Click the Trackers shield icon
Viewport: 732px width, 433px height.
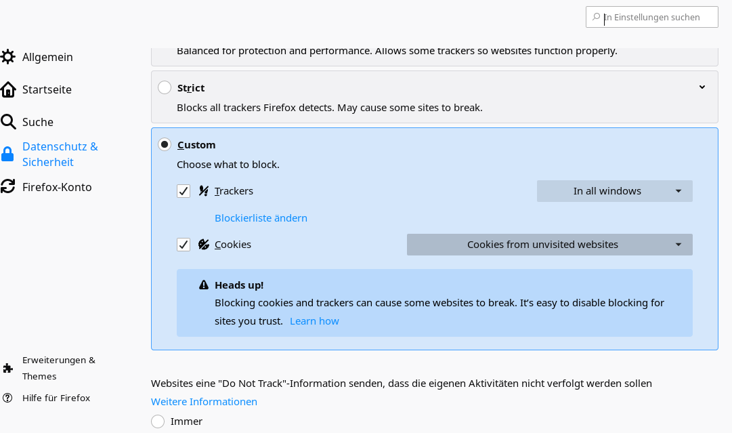(x=204, y=191)
